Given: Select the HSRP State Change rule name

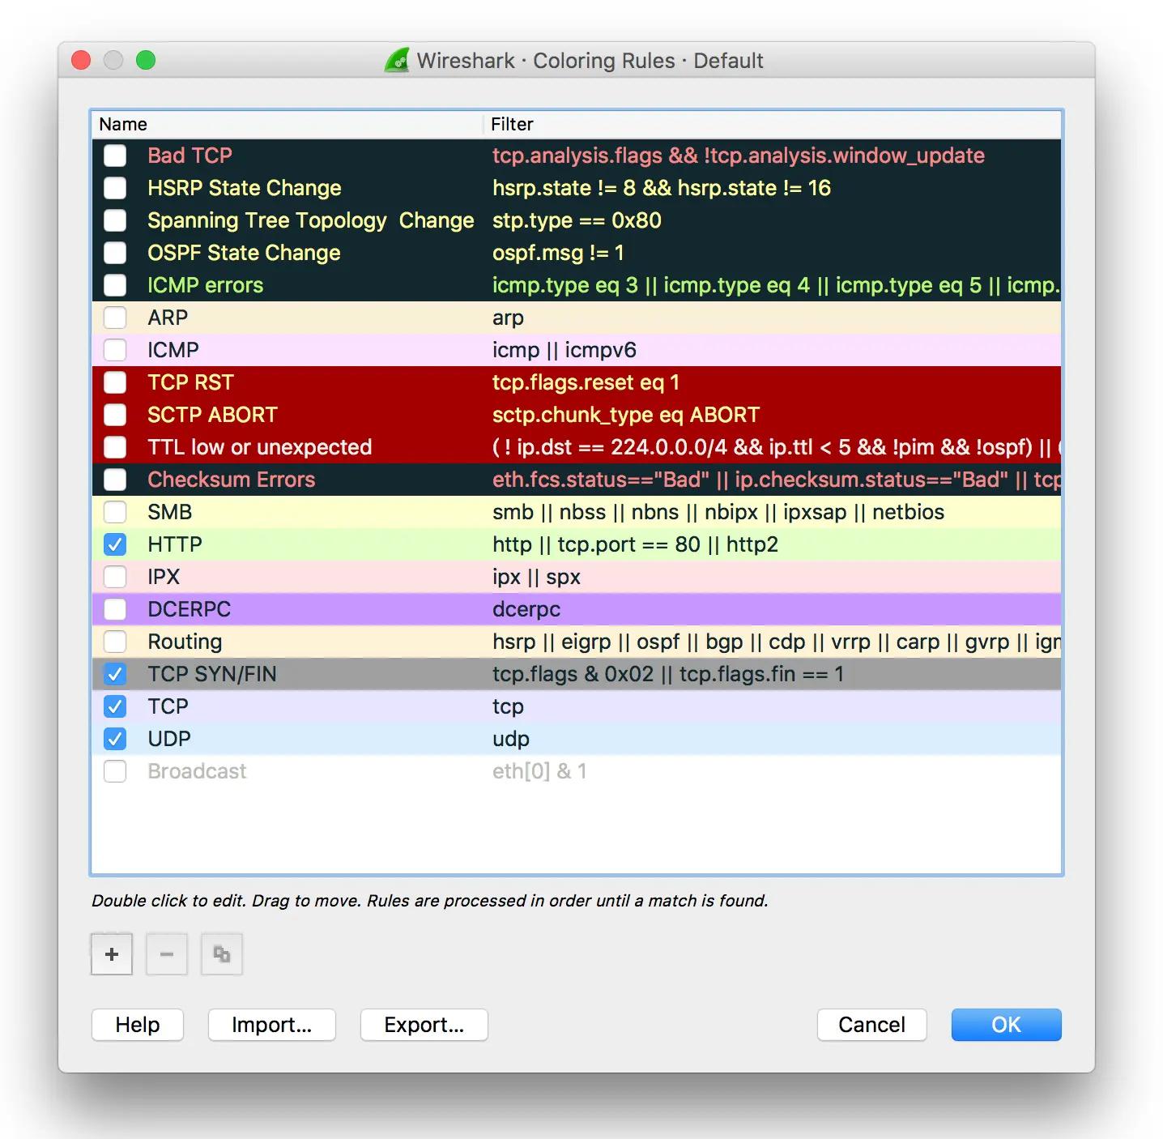Looking at the screenshot, I should 245,188.
